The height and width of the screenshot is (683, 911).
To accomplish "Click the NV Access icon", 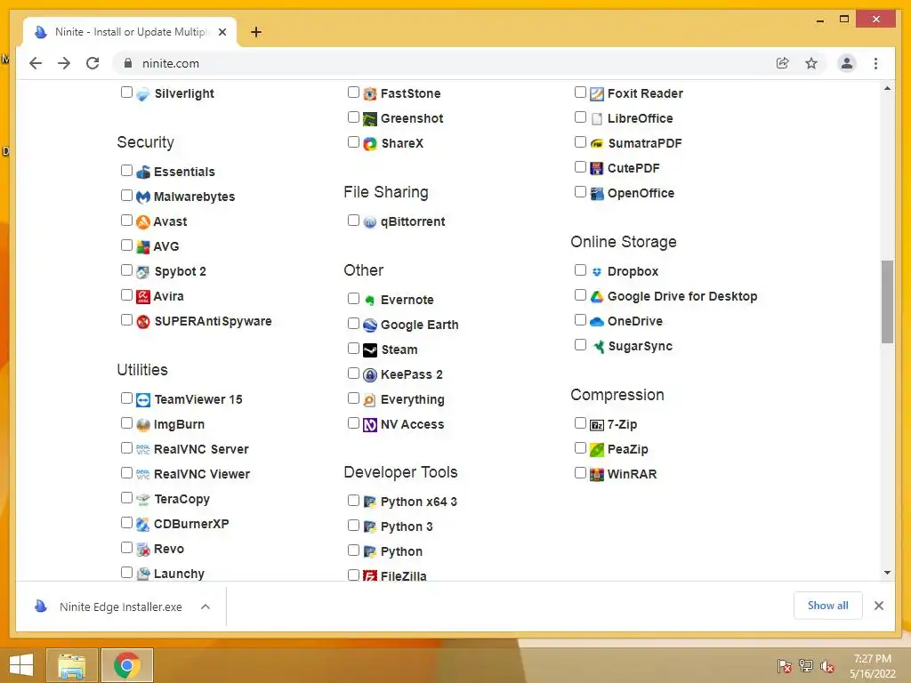I will tap(370, 425).
